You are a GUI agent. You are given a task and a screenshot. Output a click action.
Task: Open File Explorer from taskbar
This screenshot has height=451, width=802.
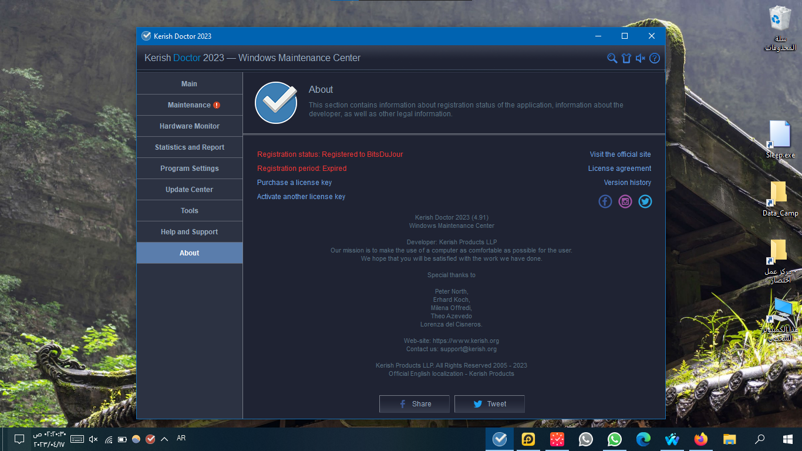[730, 439]
